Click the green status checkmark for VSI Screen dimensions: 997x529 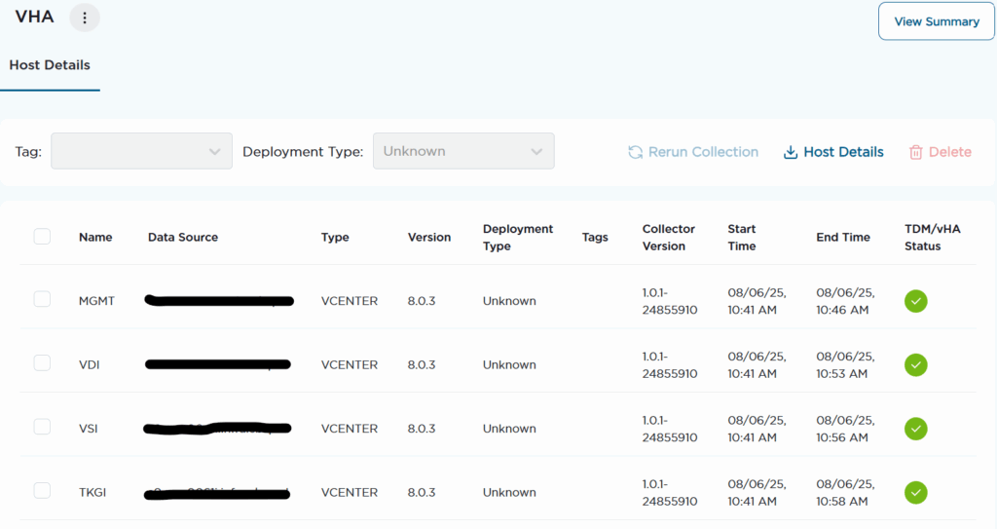(x=915, y=429)
